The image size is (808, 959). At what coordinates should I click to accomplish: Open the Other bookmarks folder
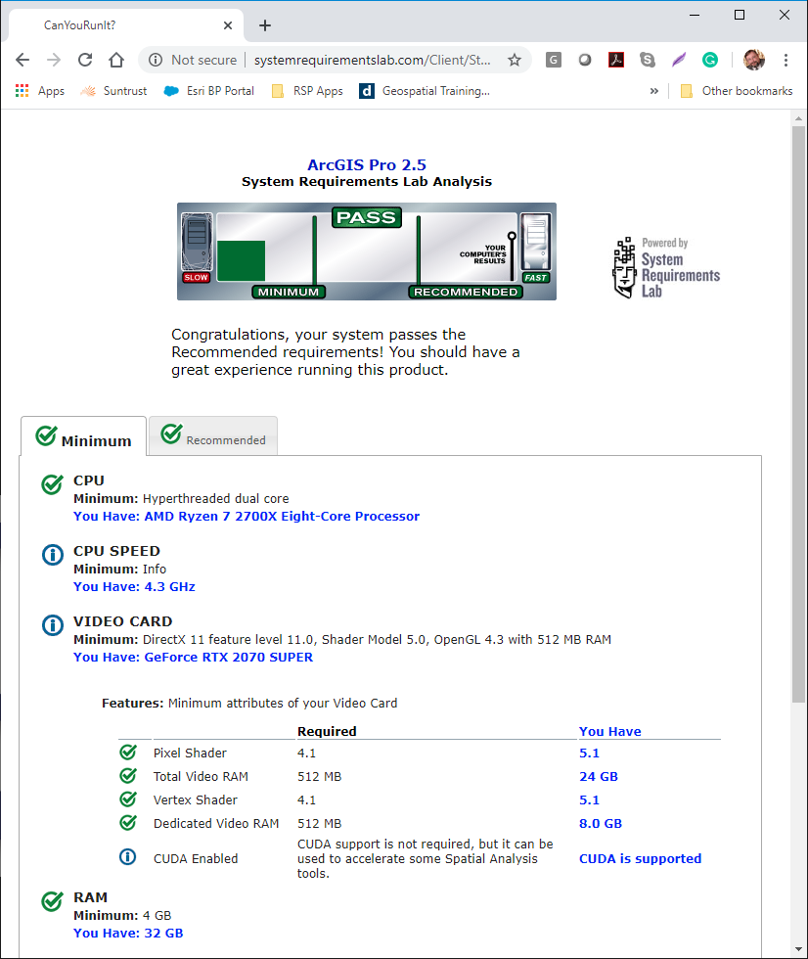tap(736, 91)
